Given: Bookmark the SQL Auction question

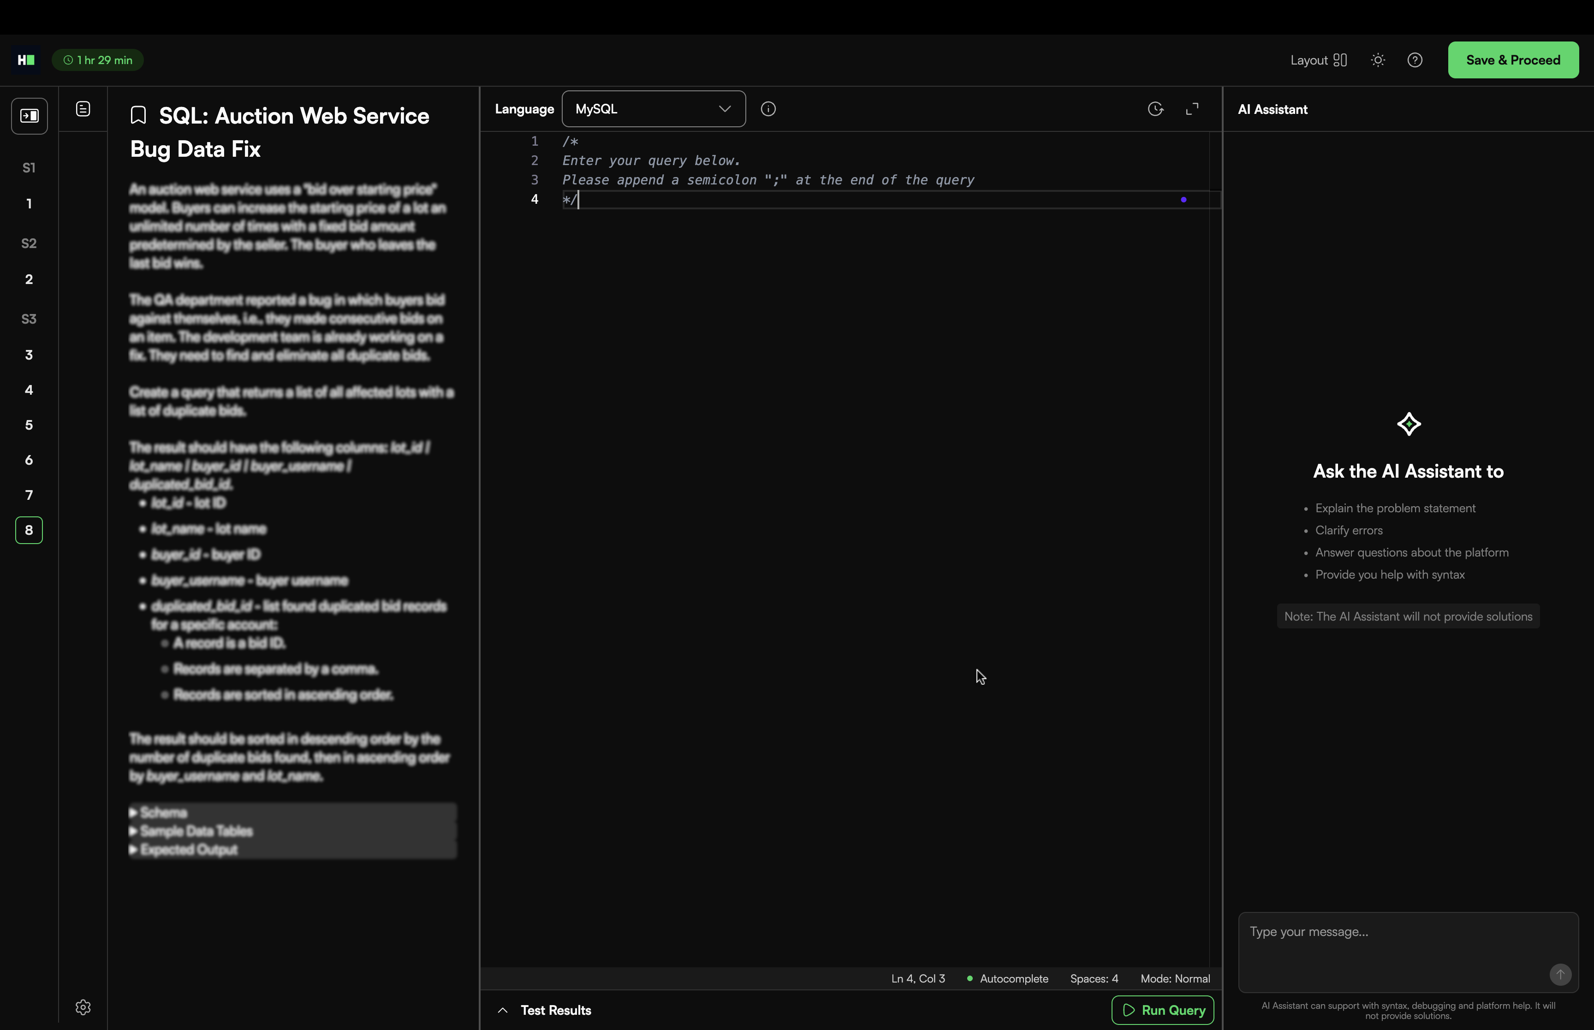Looking at the screenshot, I should click(x=138, y=116).
